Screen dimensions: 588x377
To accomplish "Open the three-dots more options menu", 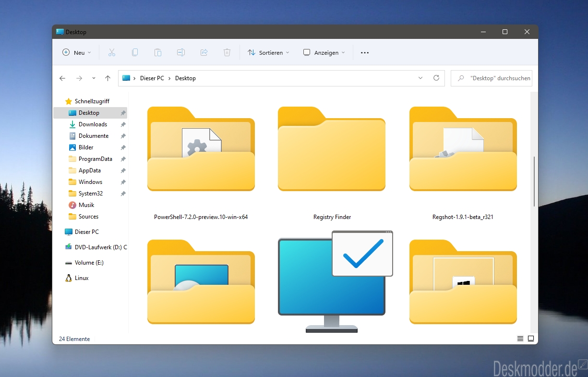I will coord(365,52).
